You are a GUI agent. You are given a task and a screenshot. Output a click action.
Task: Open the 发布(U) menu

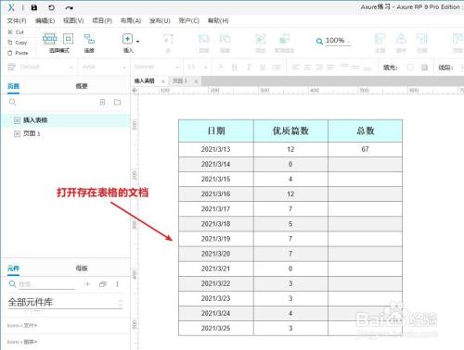point(160,20)
